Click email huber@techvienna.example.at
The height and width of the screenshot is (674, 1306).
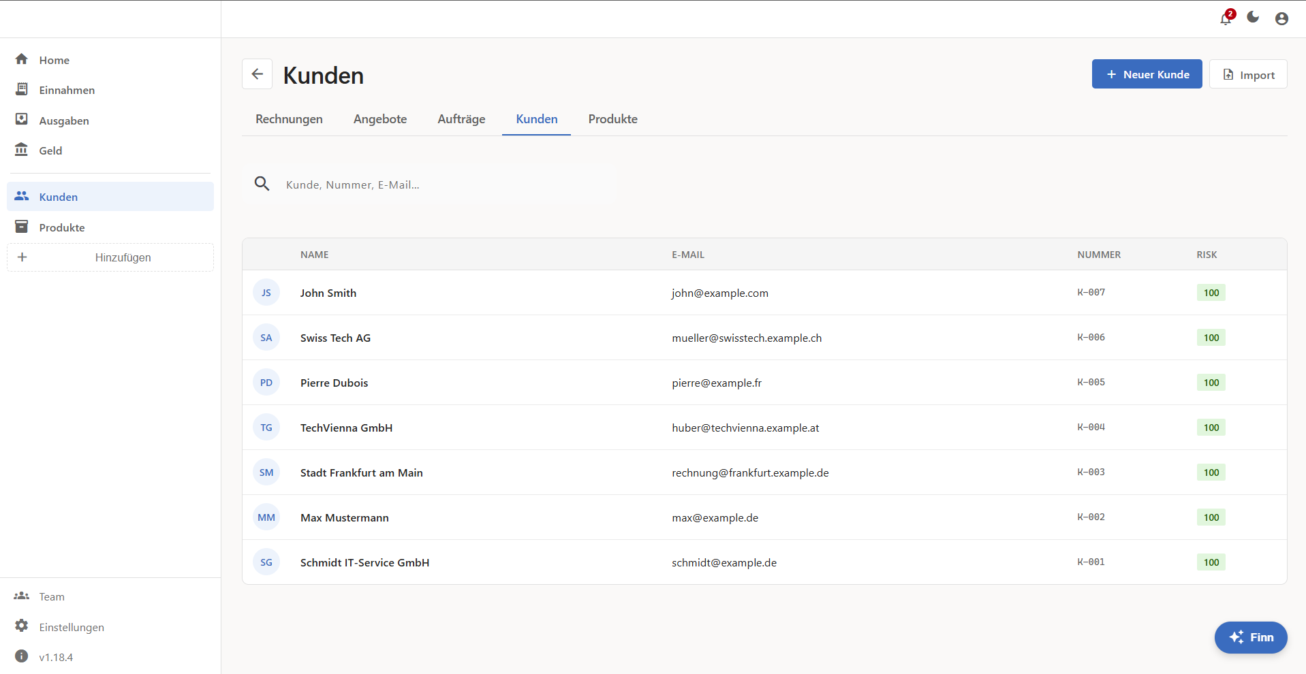click(745, 428)
